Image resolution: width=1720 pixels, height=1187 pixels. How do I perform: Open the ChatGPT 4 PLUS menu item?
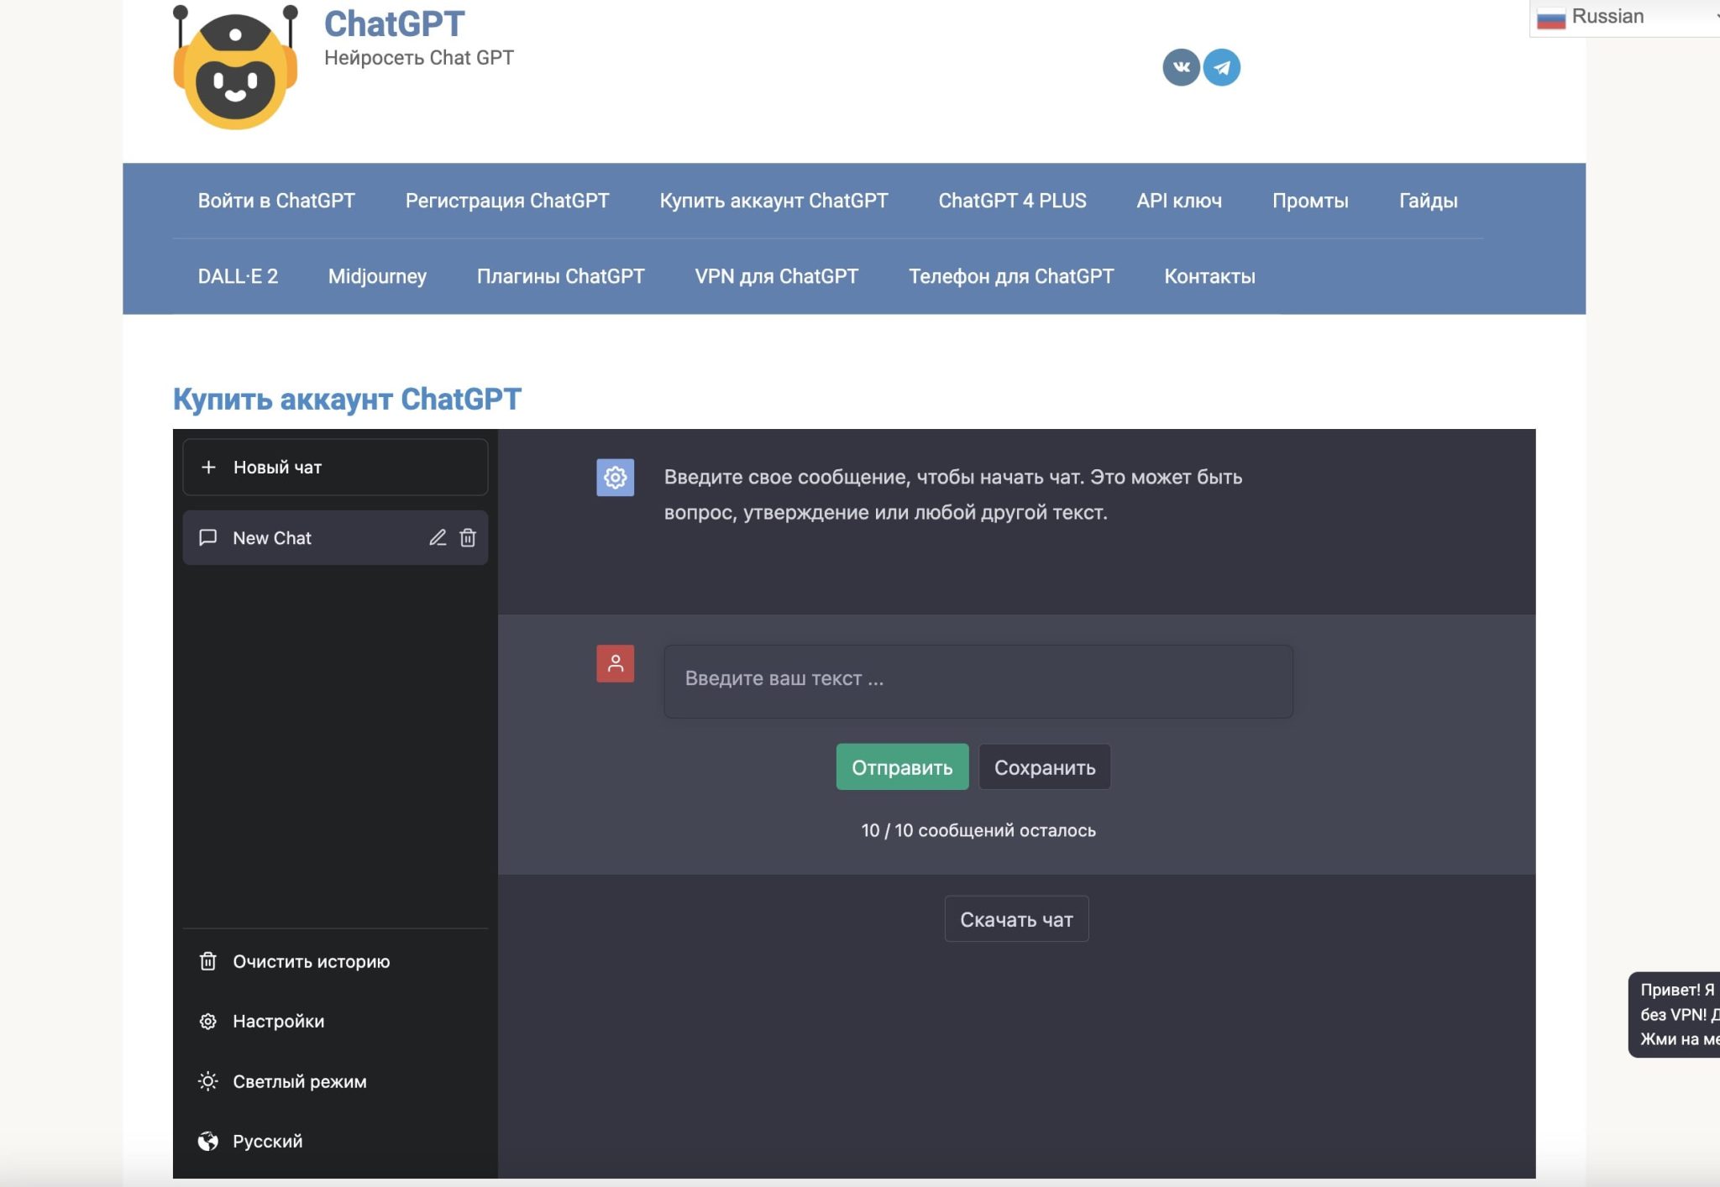click(x=1012, y=201)
